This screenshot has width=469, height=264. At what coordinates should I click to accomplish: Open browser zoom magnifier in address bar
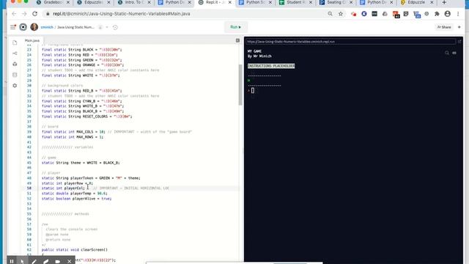click(330, 14)
